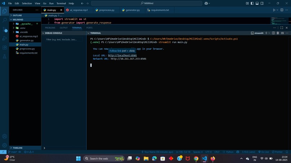Switch to the OUTPUT panel tab
The image size is (291, 163).
(x=64, y=28)
